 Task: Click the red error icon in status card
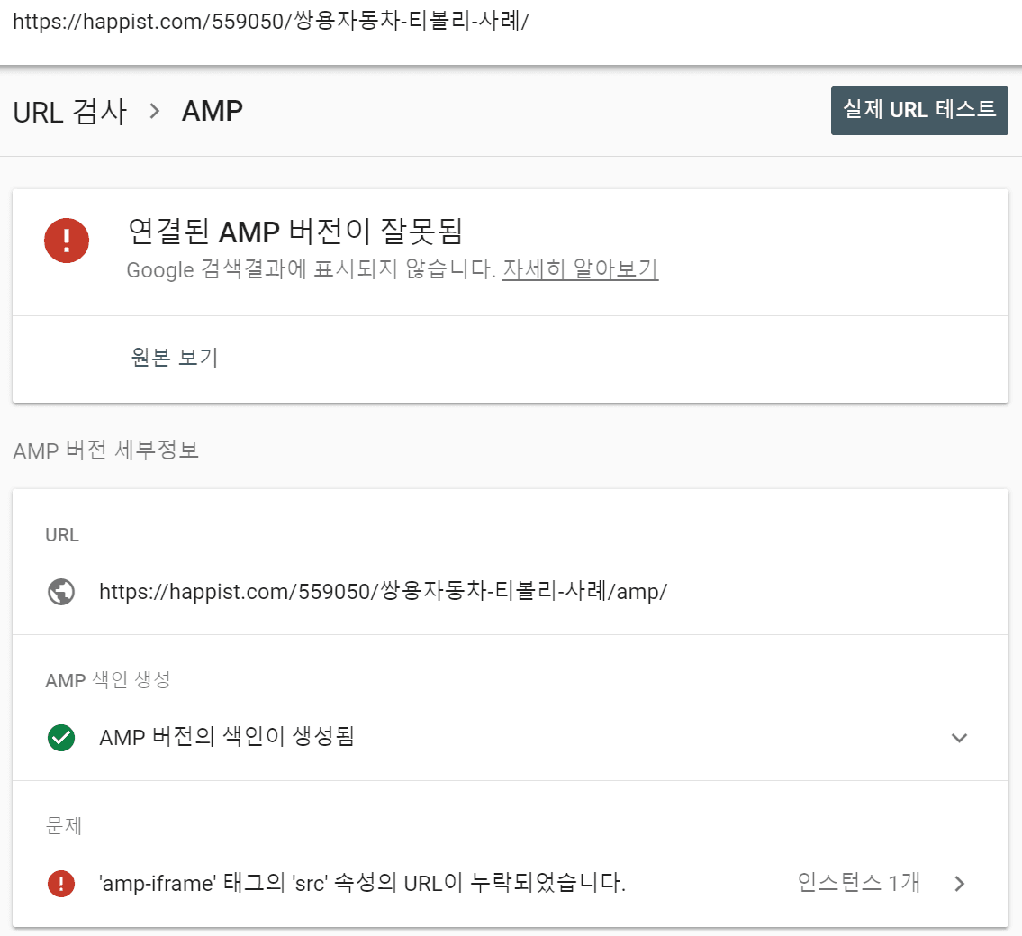67,241
